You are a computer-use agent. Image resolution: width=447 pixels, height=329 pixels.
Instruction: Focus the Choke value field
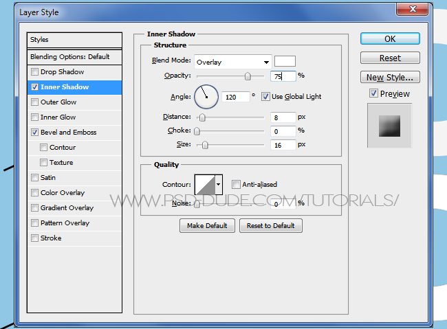tap(283, 131)
